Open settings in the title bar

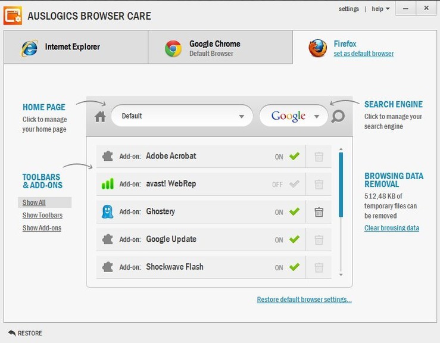point(348,9)
